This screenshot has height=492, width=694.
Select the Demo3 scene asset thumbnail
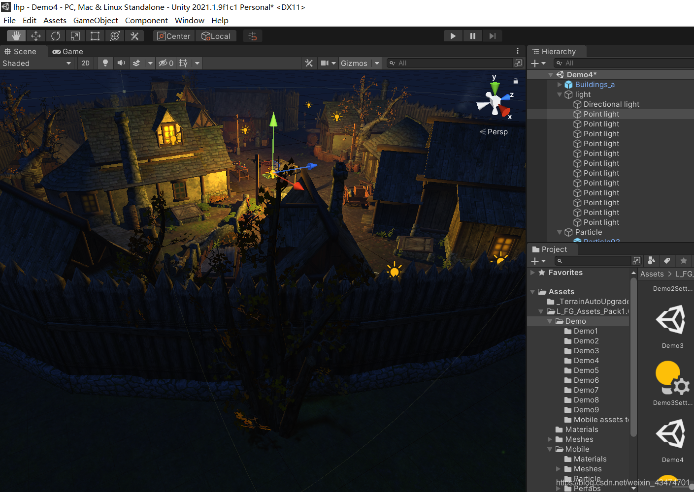coord(672,321)
